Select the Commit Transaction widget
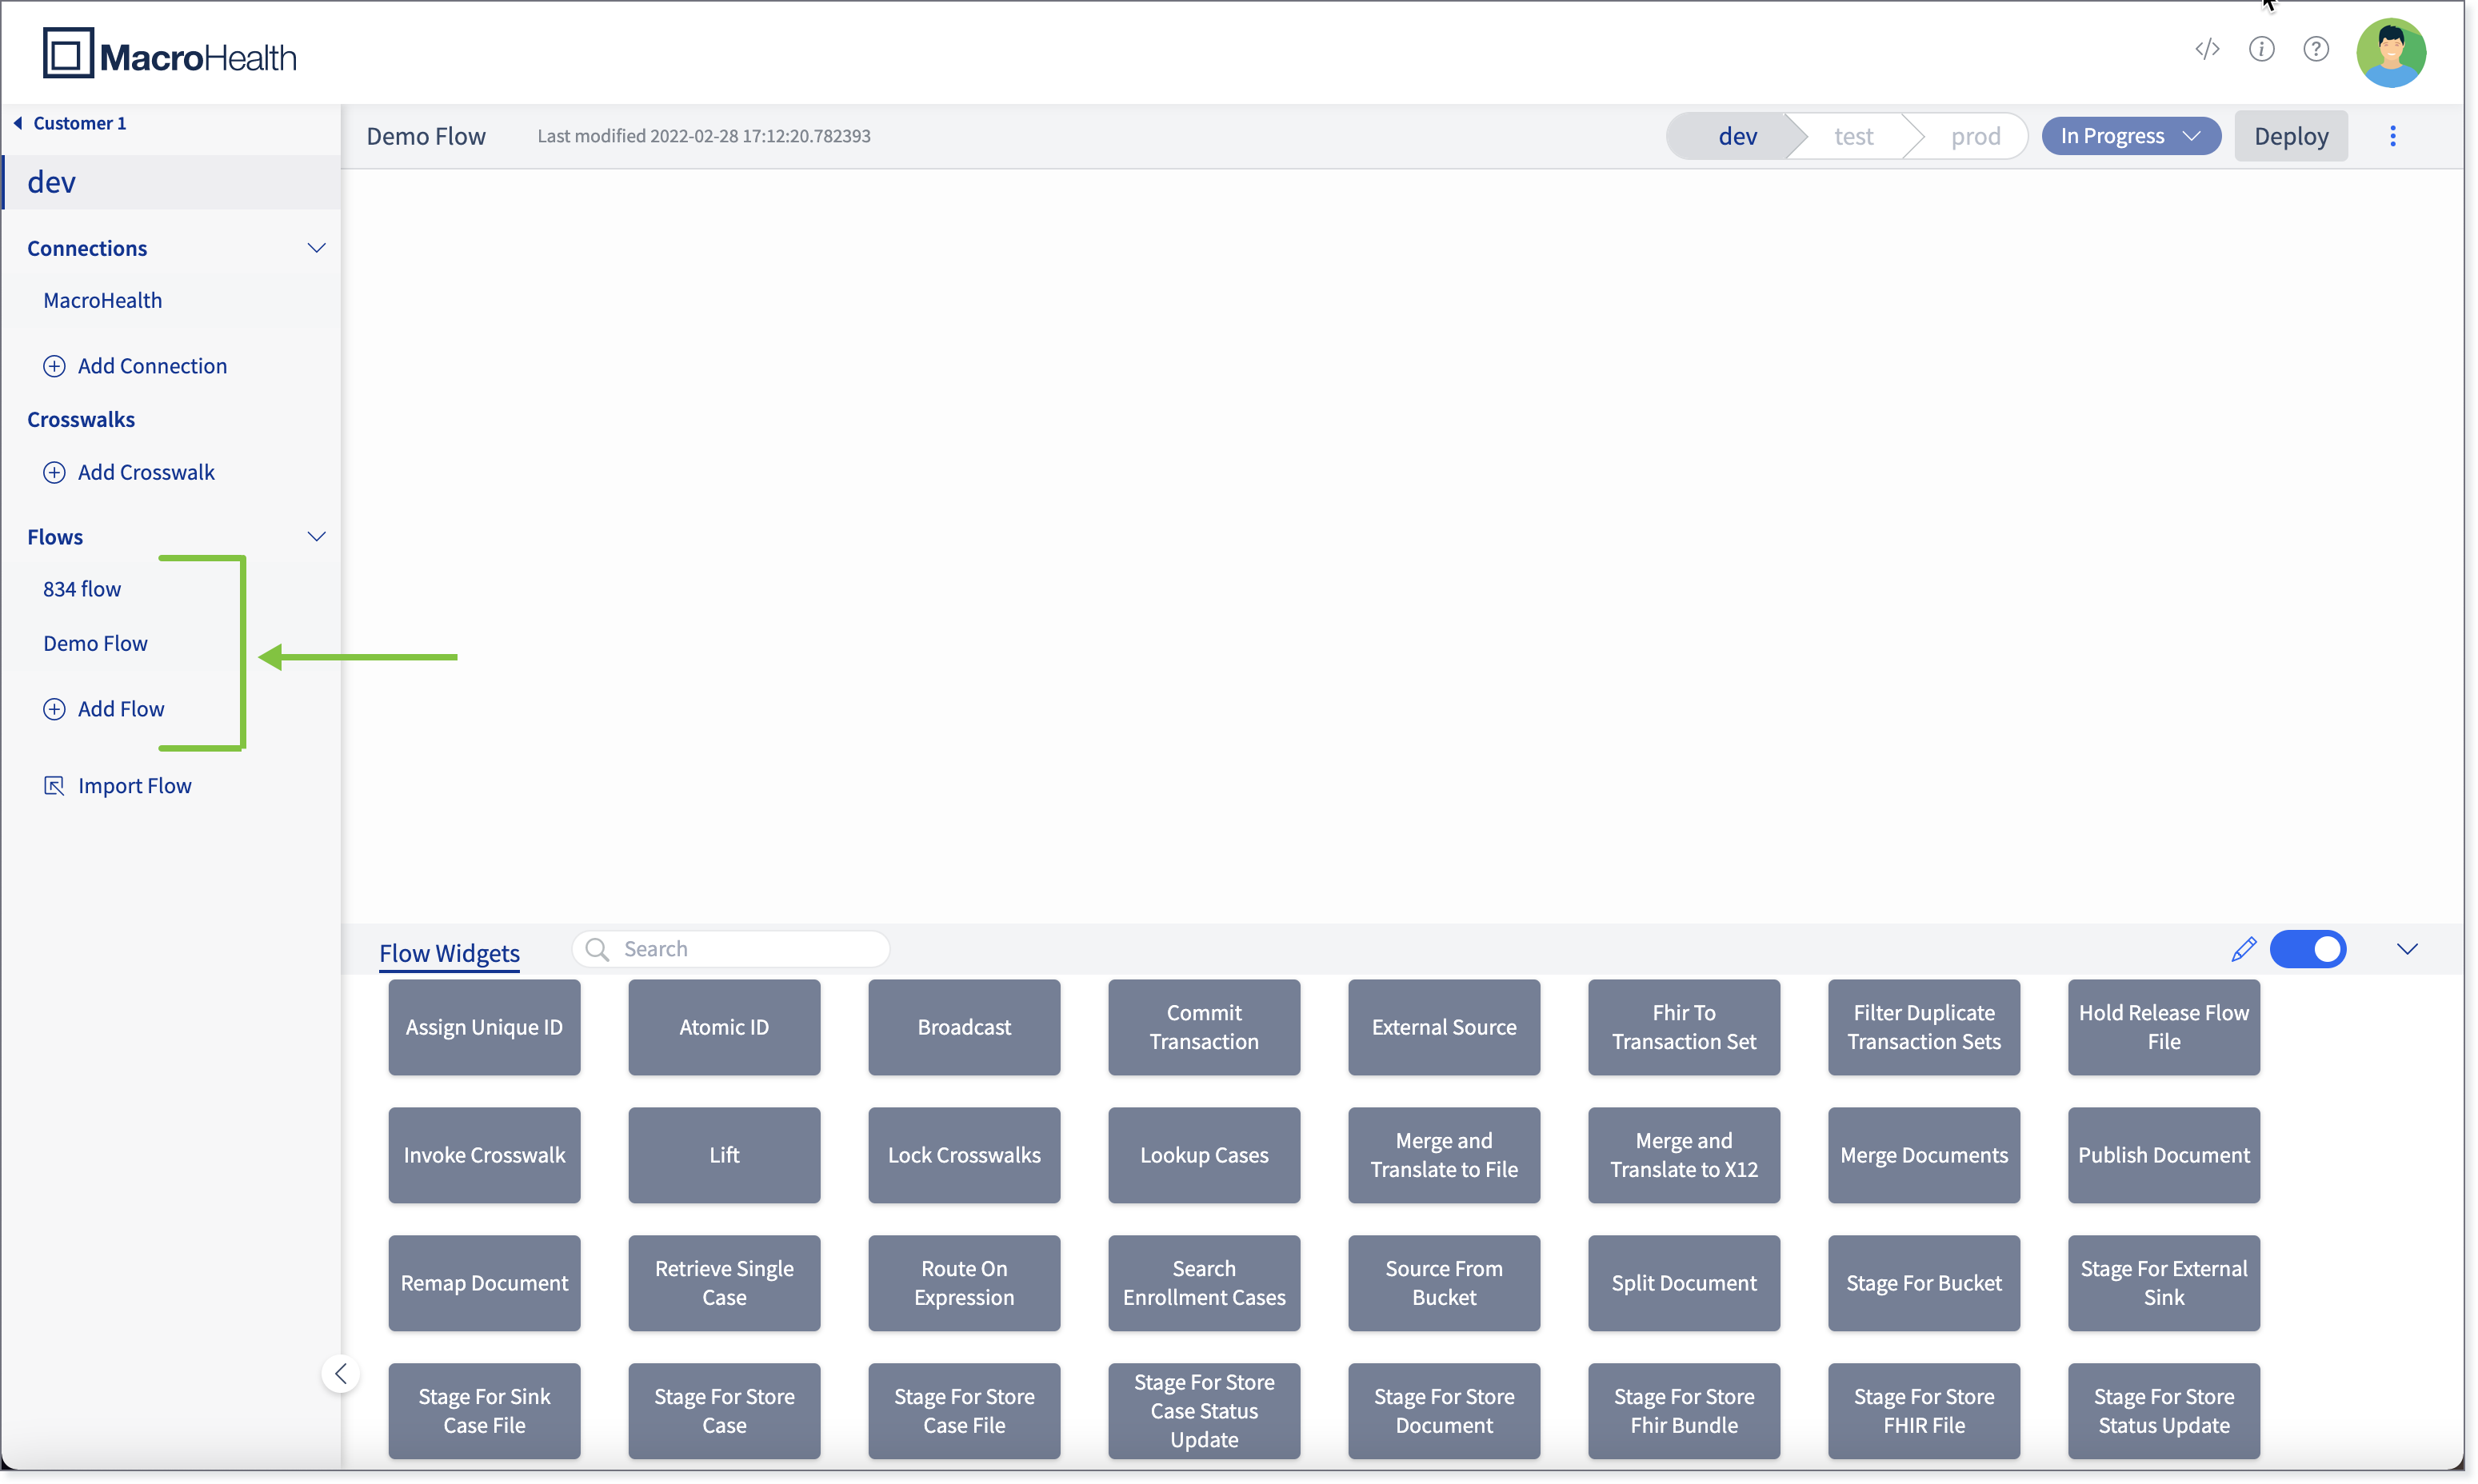Viewport: 2478px width, 1484px height. point(1205,1027)
